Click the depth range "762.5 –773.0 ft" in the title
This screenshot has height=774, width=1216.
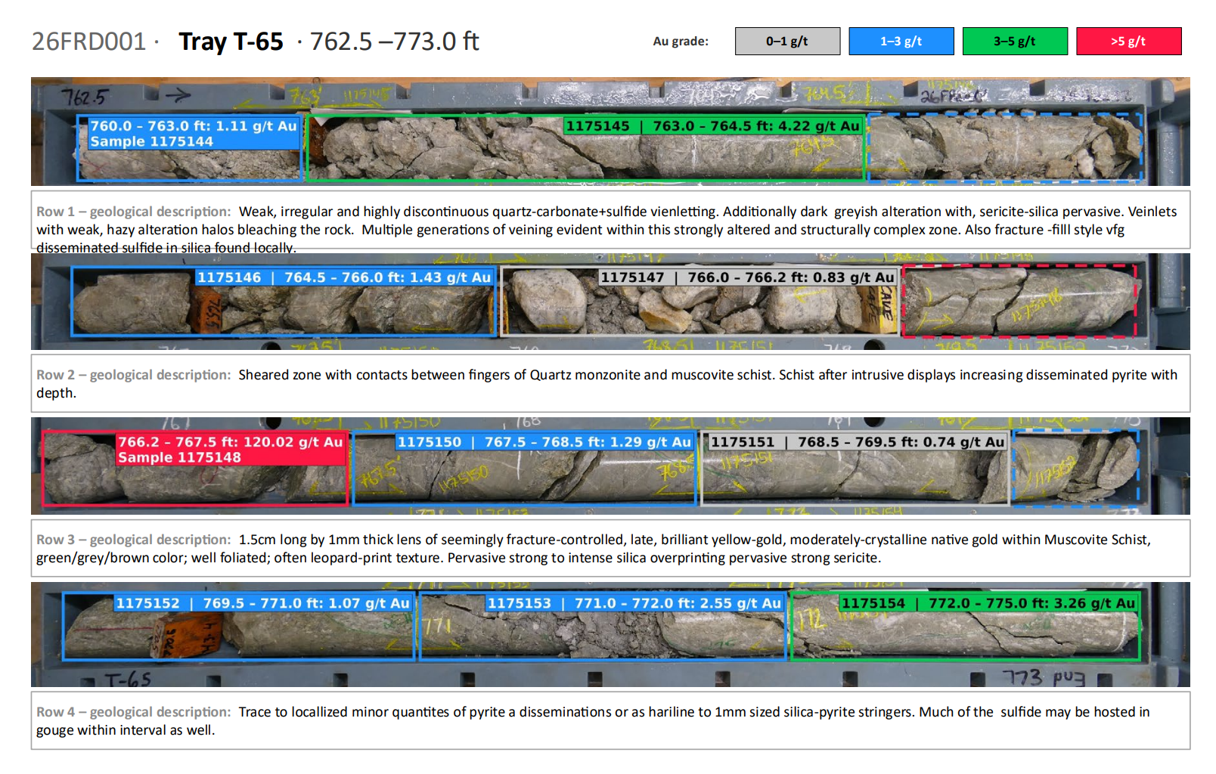[394, 42]
